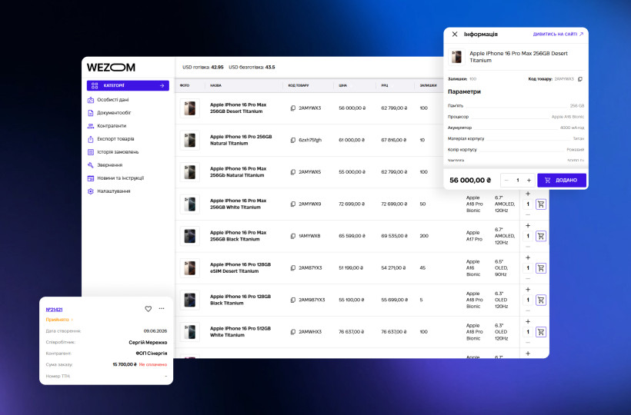631x415 pixels.
Task: Click USD готівка rate 42.95
Action: (203, 68)
